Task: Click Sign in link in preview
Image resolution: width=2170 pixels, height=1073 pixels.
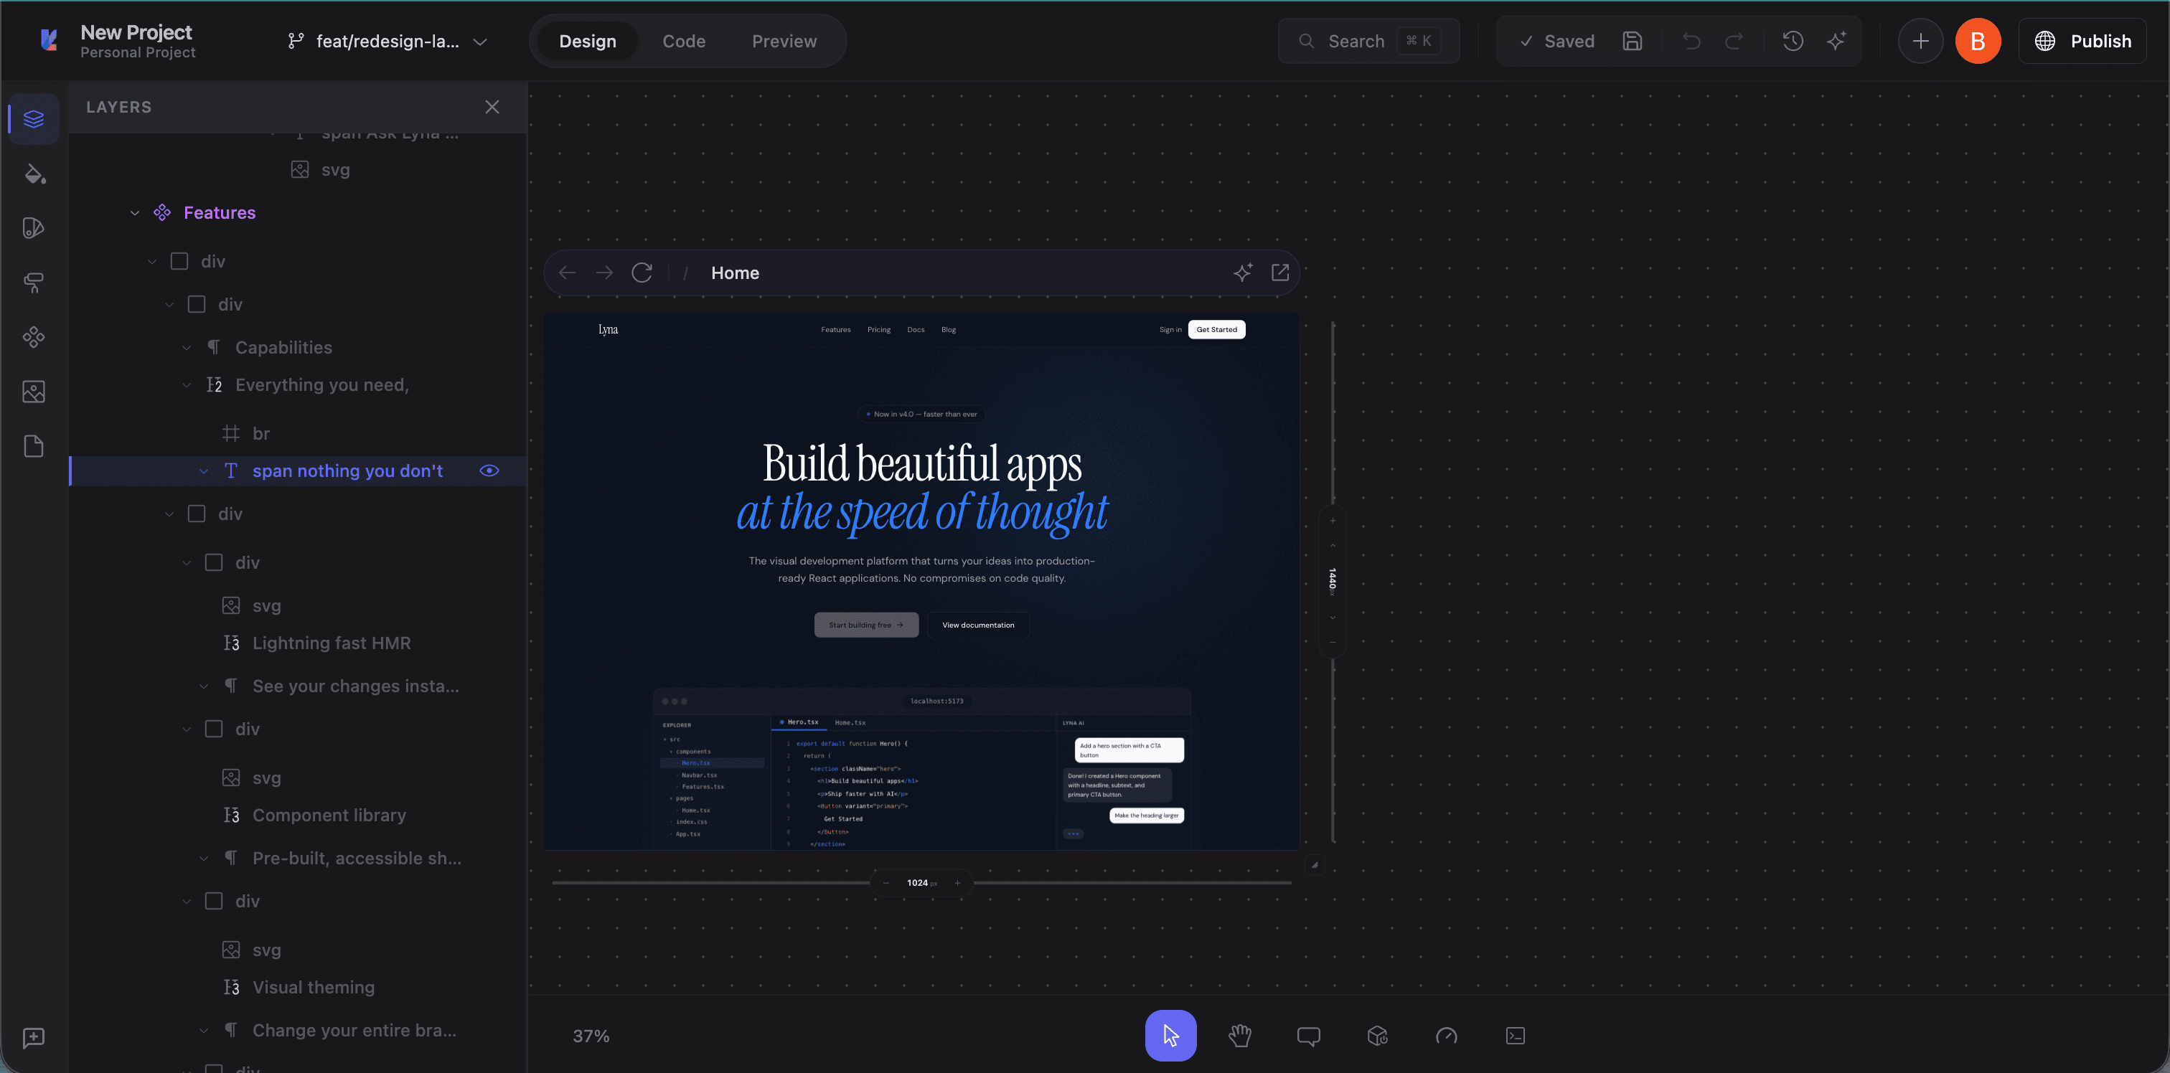Action: (1170, 329)
